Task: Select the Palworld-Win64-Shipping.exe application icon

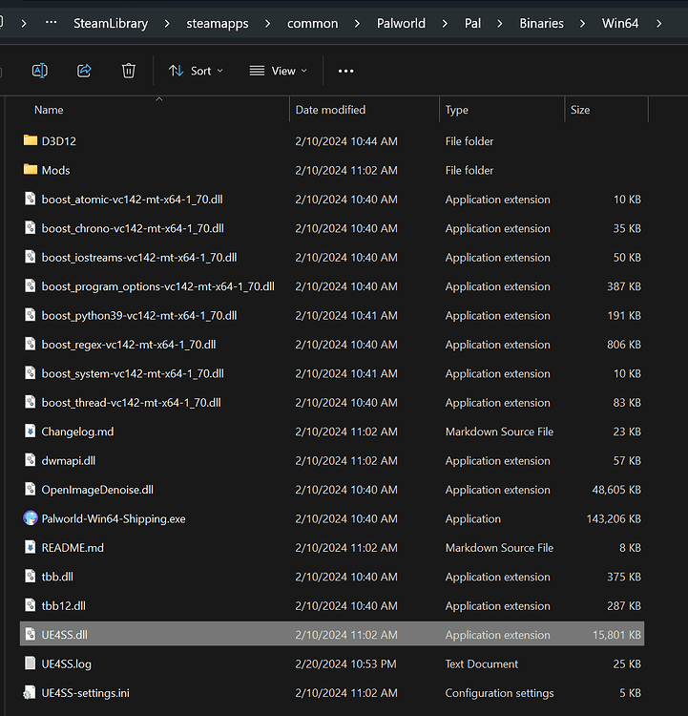Action: click(31, 518)
